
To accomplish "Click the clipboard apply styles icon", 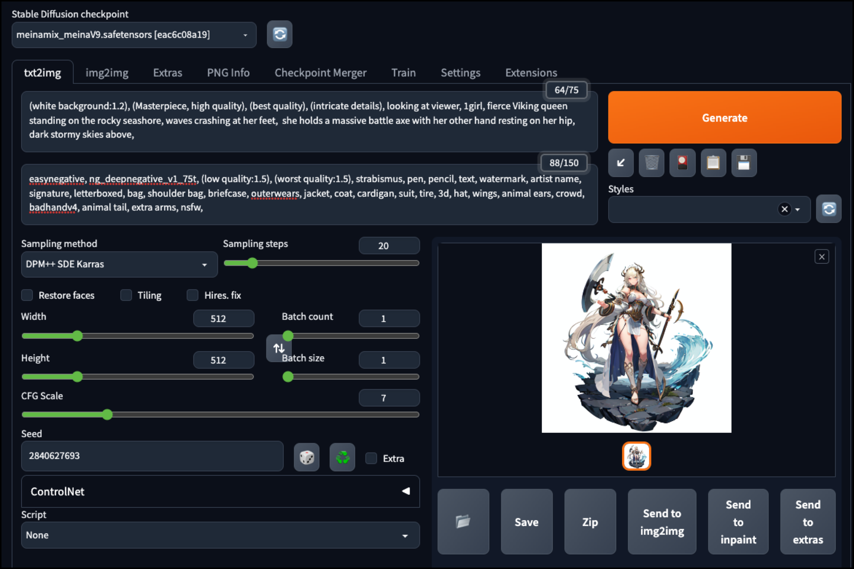I will pos(713,162).
